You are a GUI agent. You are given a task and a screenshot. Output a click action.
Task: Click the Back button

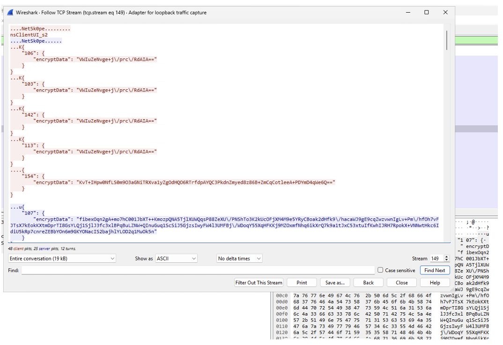pyautogui.click(x=368, y=282)
